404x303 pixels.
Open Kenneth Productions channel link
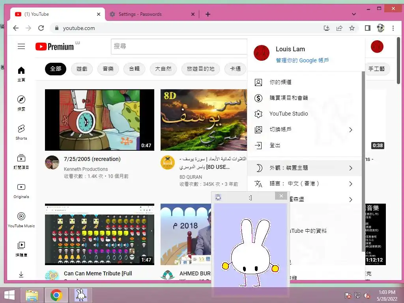pos(86,169)
